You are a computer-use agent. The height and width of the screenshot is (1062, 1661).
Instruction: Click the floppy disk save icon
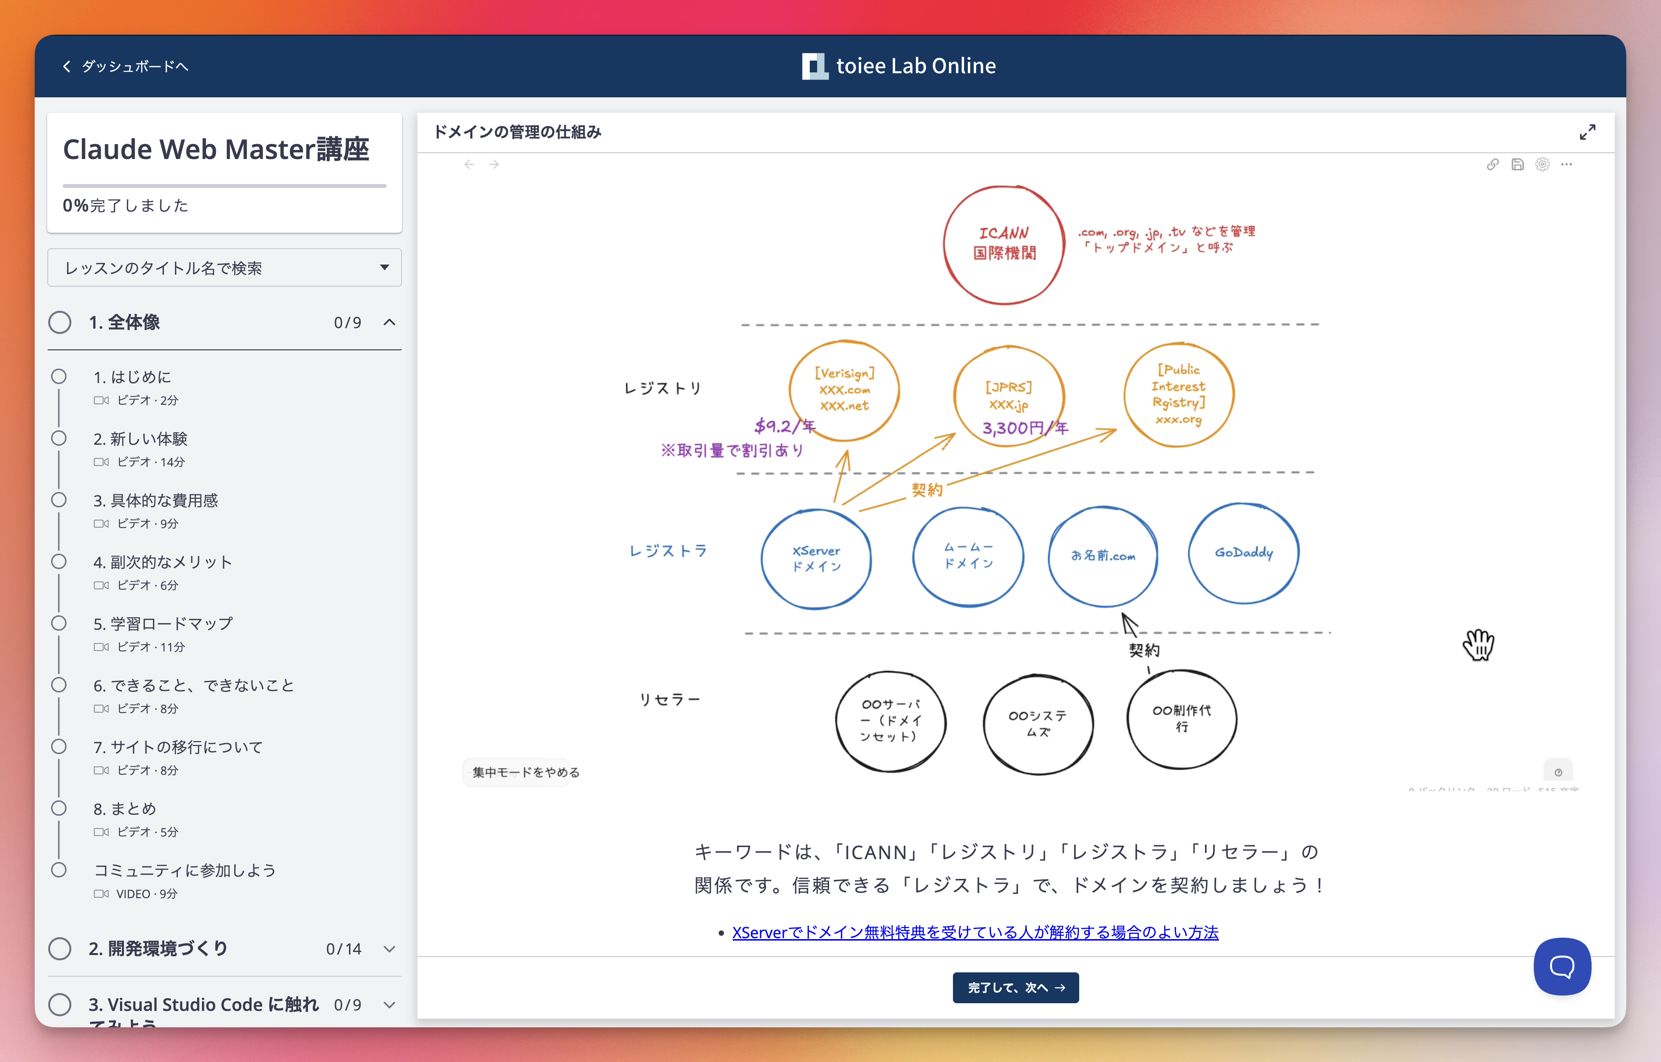tap(1517, 164)
